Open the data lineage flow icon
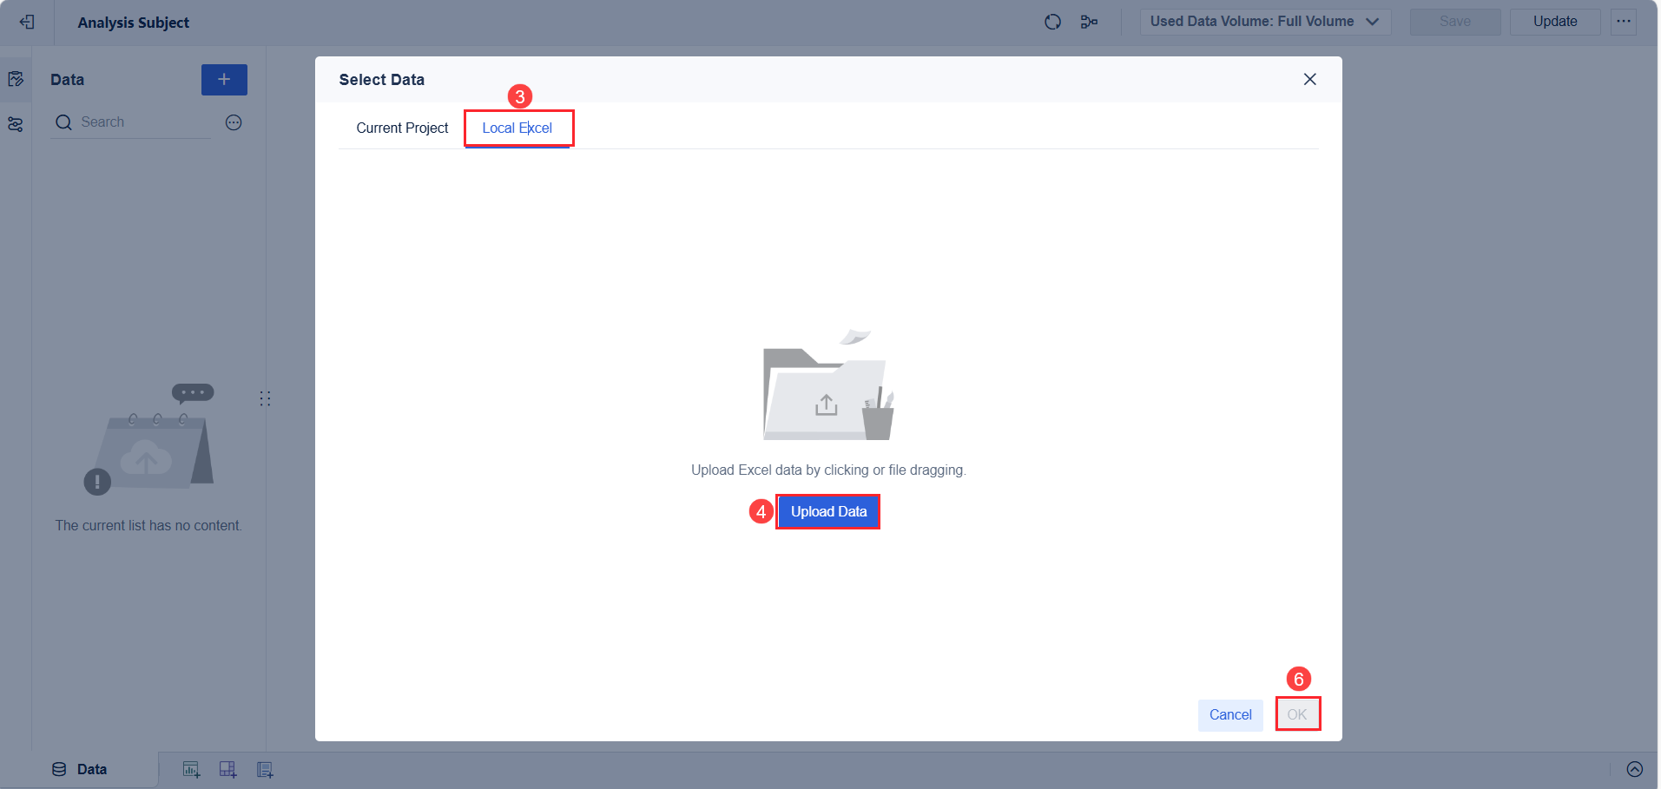The image size is (1661, 789). [1089, 22]
